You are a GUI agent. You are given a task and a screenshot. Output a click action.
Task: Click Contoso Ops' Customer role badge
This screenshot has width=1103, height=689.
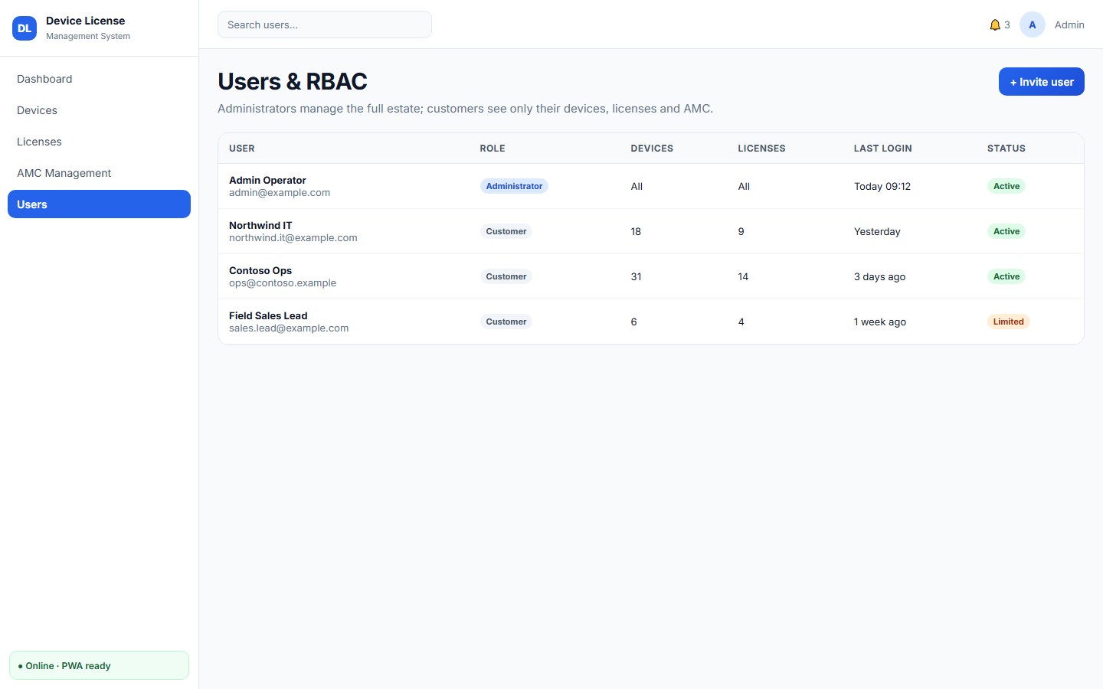[506, 276]
